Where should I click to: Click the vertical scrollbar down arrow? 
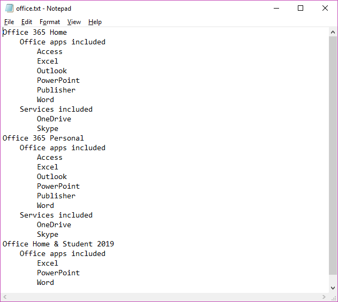333,288
